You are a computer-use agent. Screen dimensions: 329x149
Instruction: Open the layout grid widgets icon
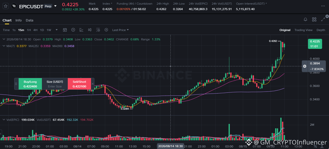click(314, 19)
